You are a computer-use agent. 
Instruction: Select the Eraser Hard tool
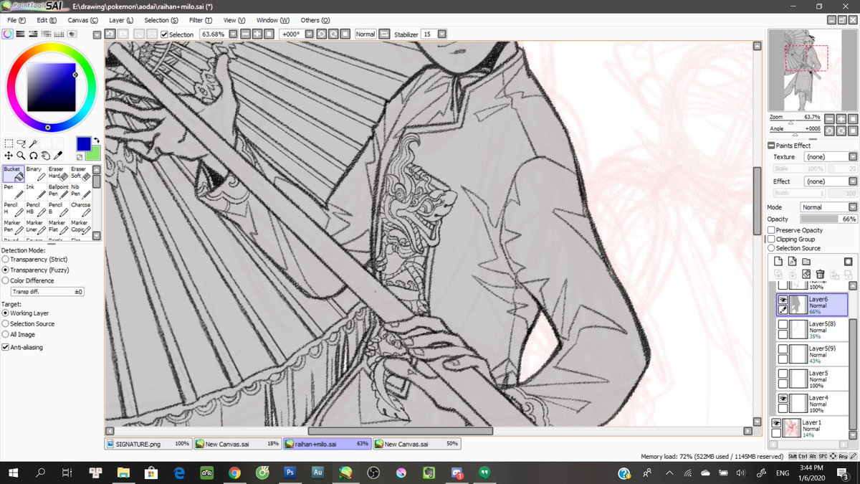coord(58,173)
